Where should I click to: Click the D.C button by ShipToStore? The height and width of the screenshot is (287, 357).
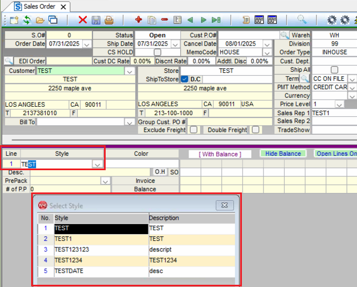pos(195,79)
